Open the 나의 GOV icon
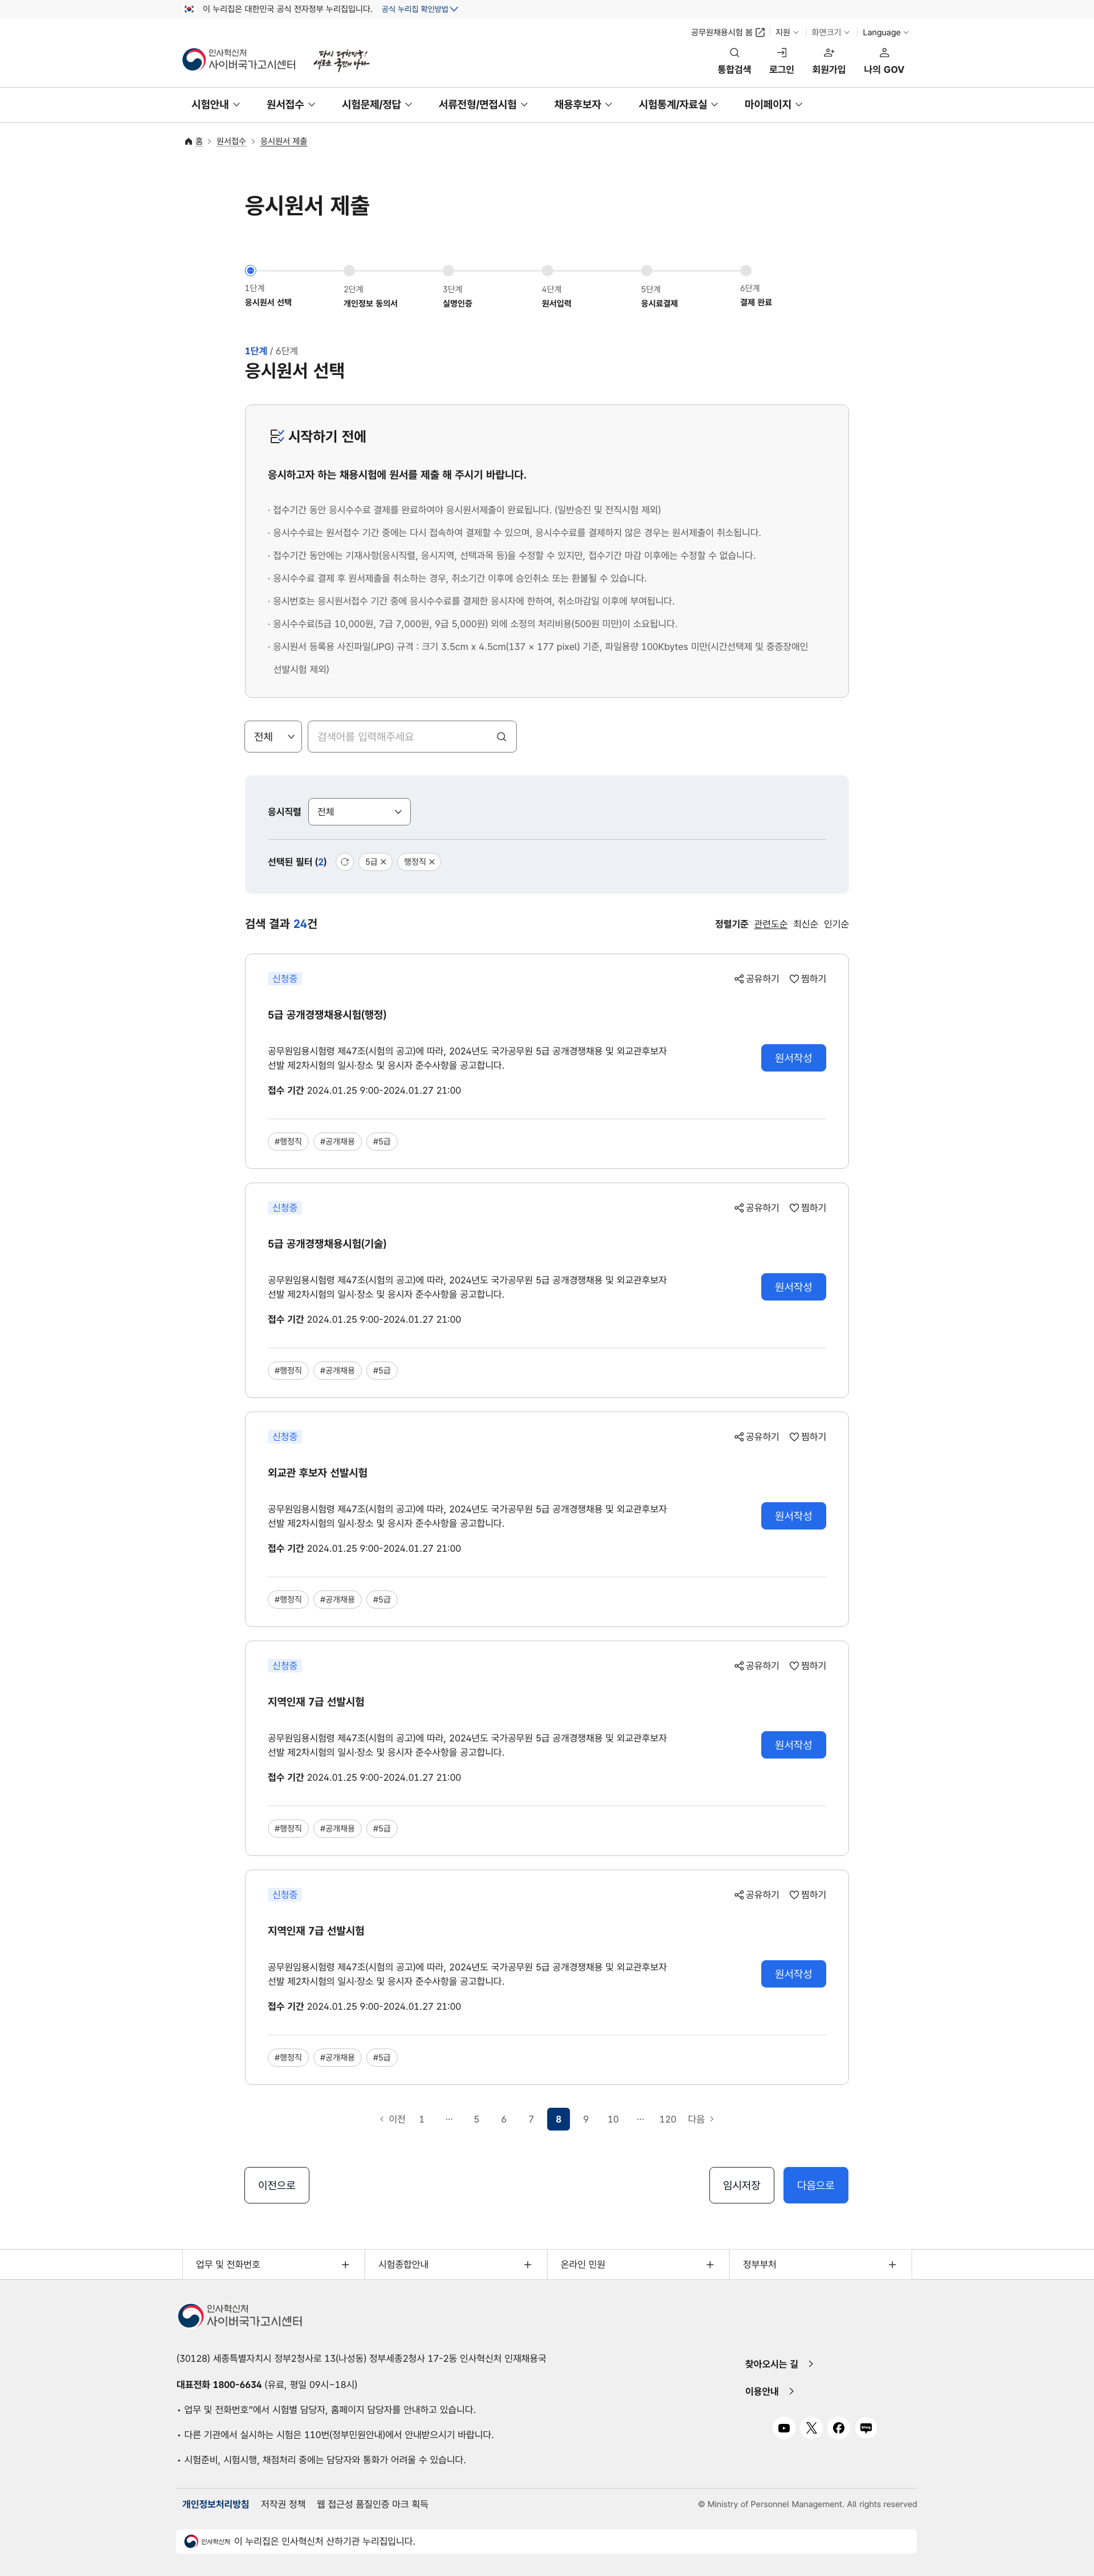This screenshot has height=2576, width=1094. [x=883, y=53]
